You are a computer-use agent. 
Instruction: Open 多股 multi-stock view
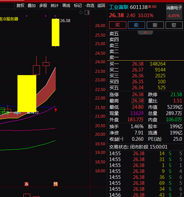pyautogui.click(x=43, y=6)
